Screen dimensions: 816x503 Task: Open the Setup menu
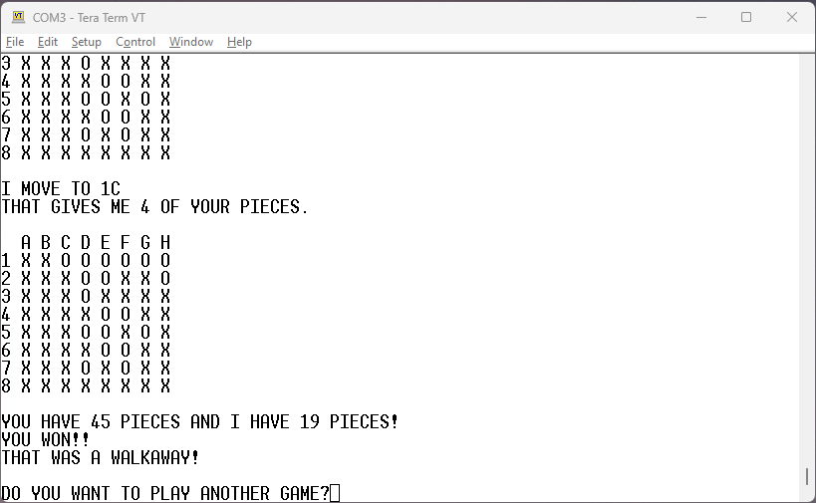pos(87,42)
